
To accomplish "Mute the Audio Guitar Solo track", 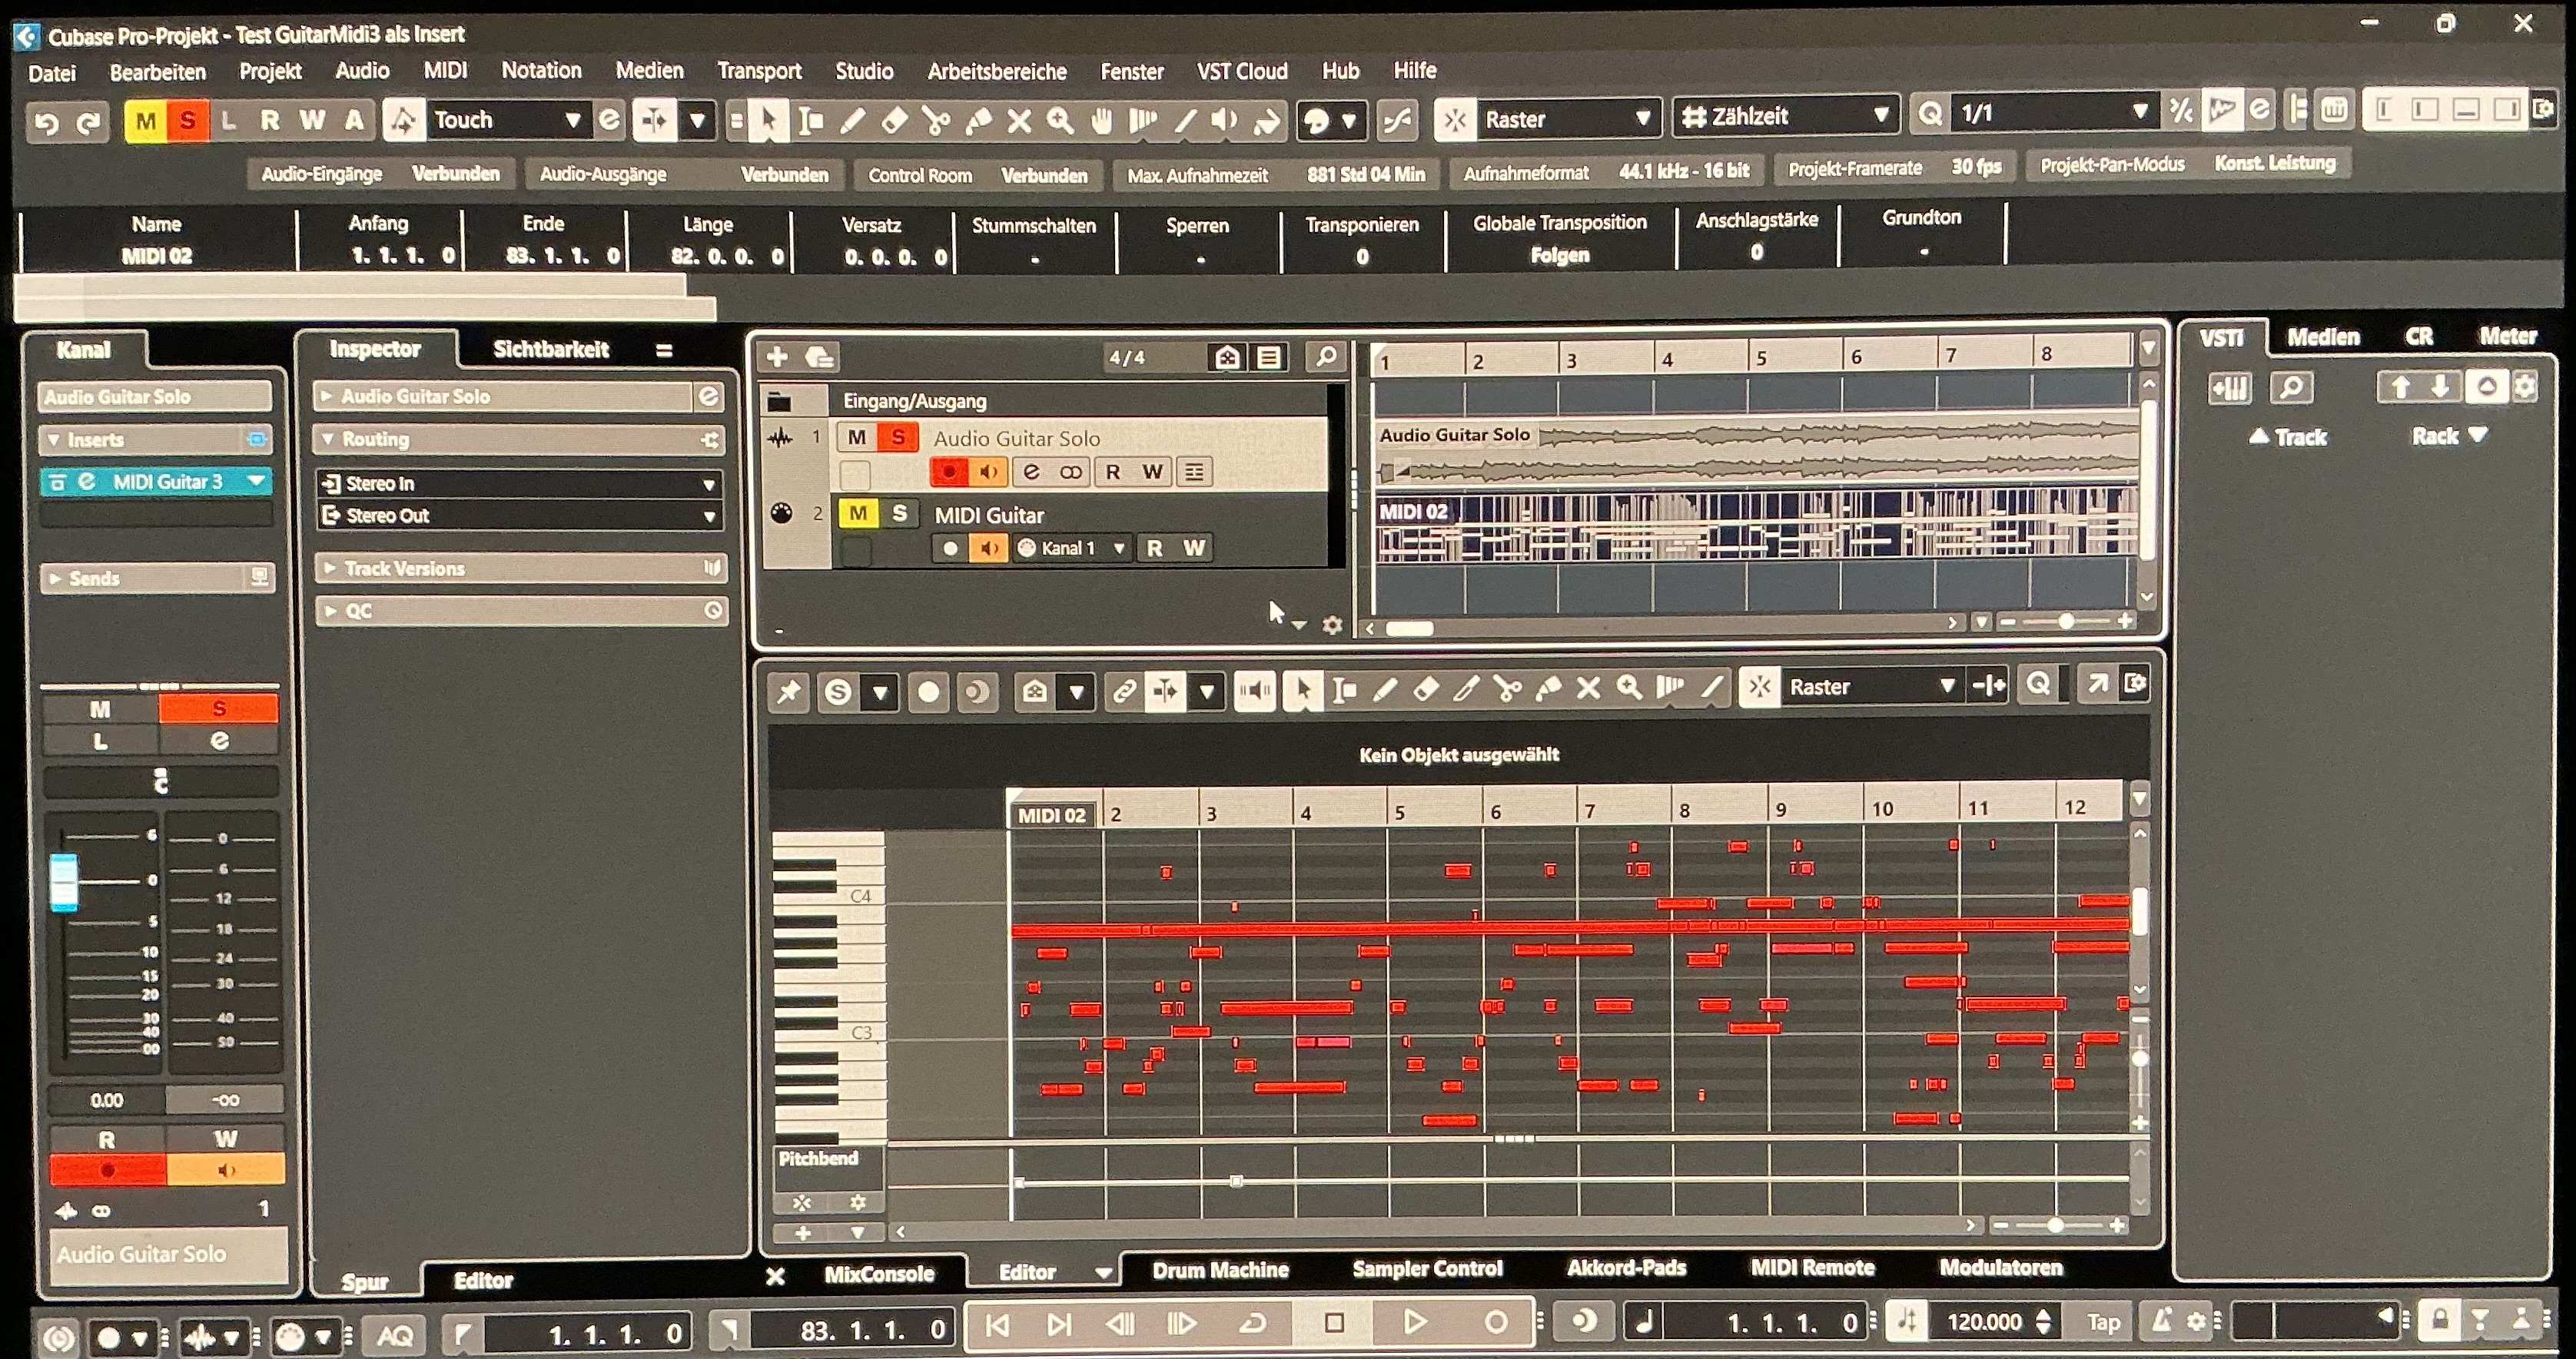I will pos(857,437).
